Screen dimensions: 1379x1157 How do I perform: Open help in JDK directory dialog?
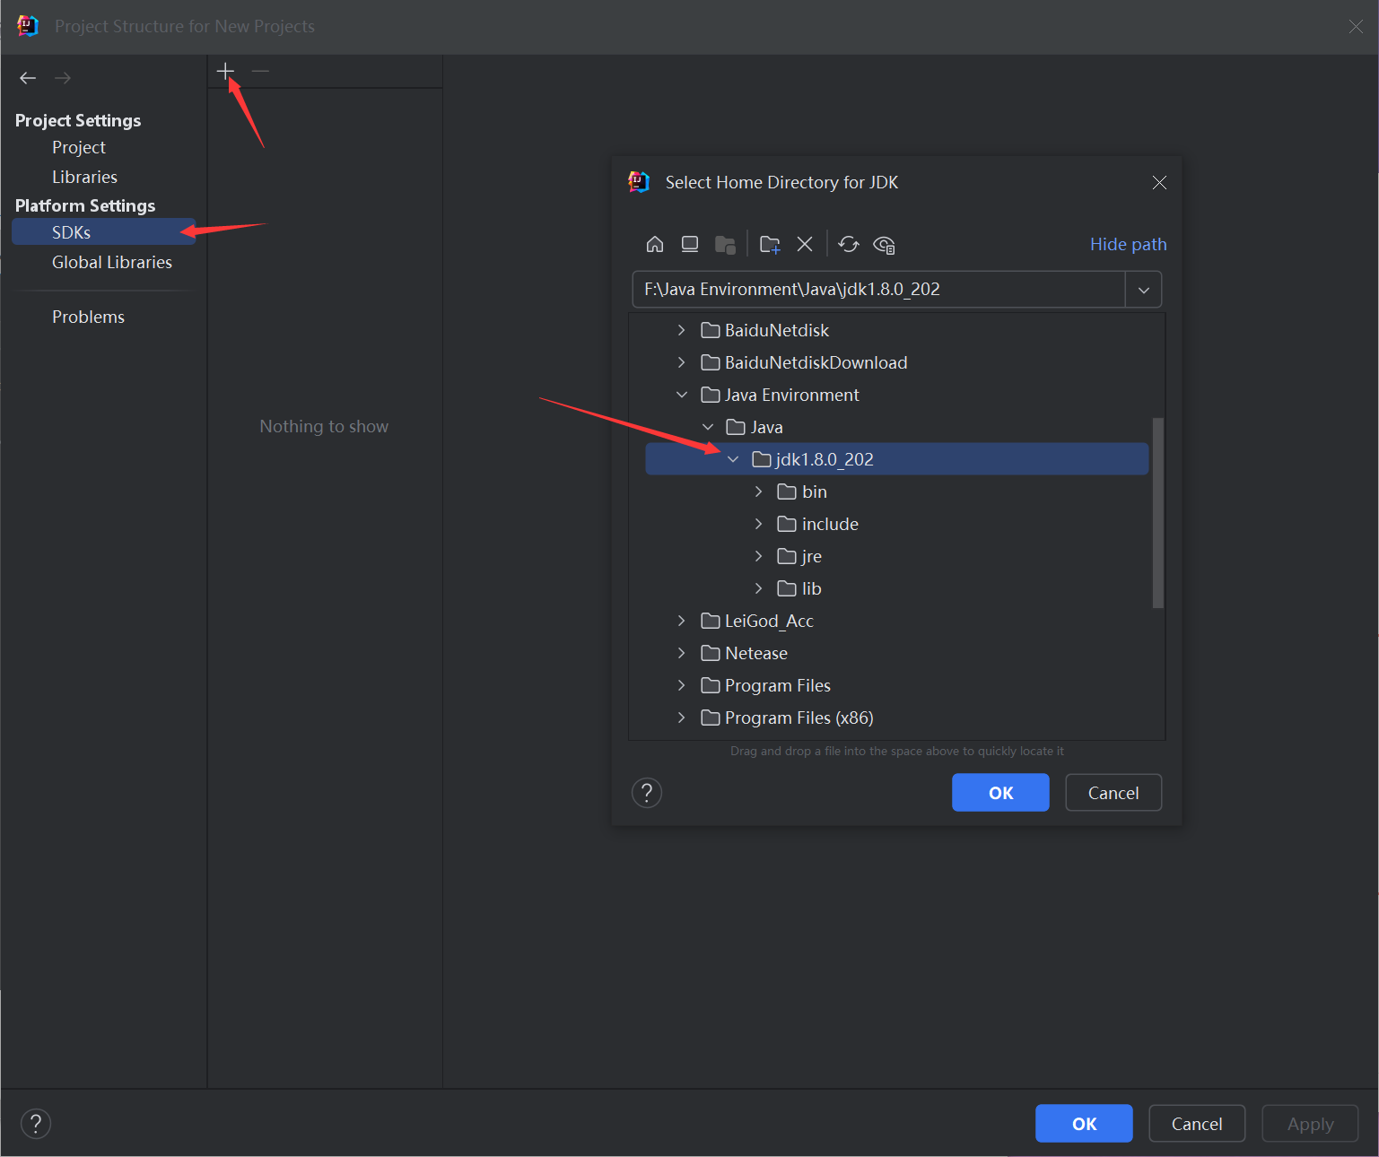tap(647, 793)
